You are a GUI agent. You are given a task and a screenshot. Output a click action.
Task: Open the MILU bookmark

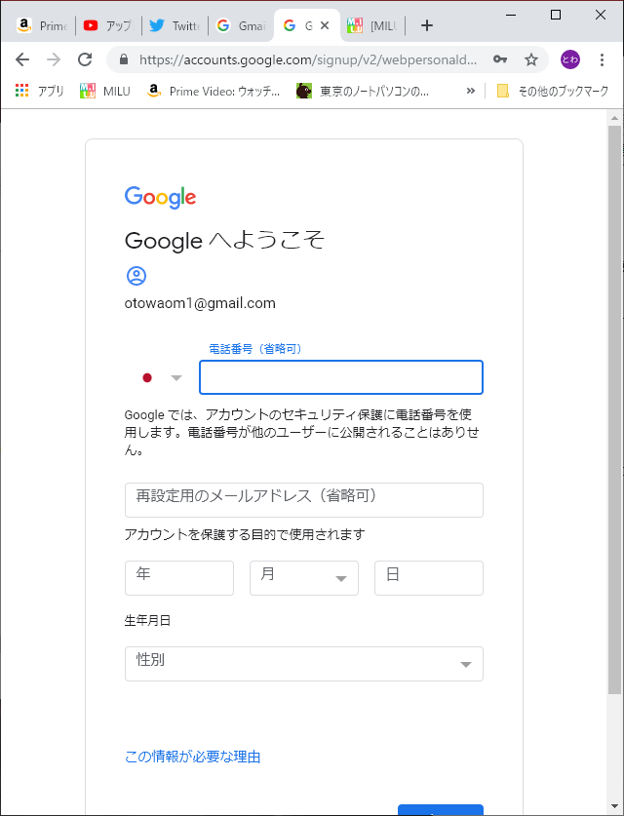point(104,91)
